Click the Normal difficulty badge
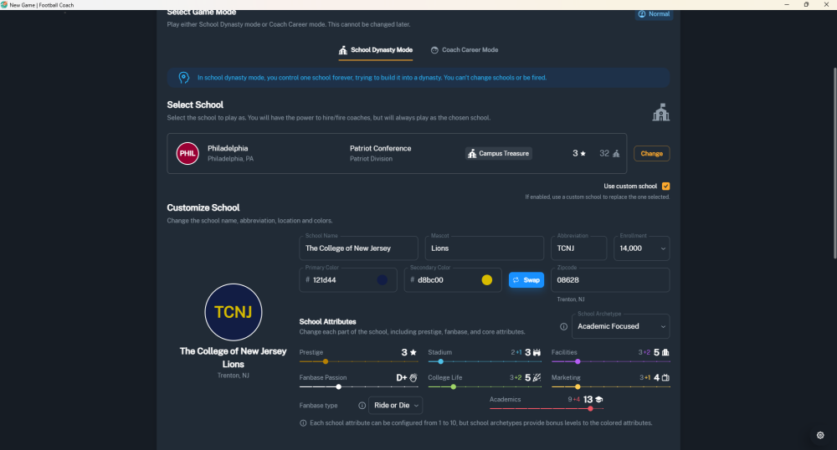Image resolution: width=837 pixels, height=450 pixels. [x=654, y=14]
